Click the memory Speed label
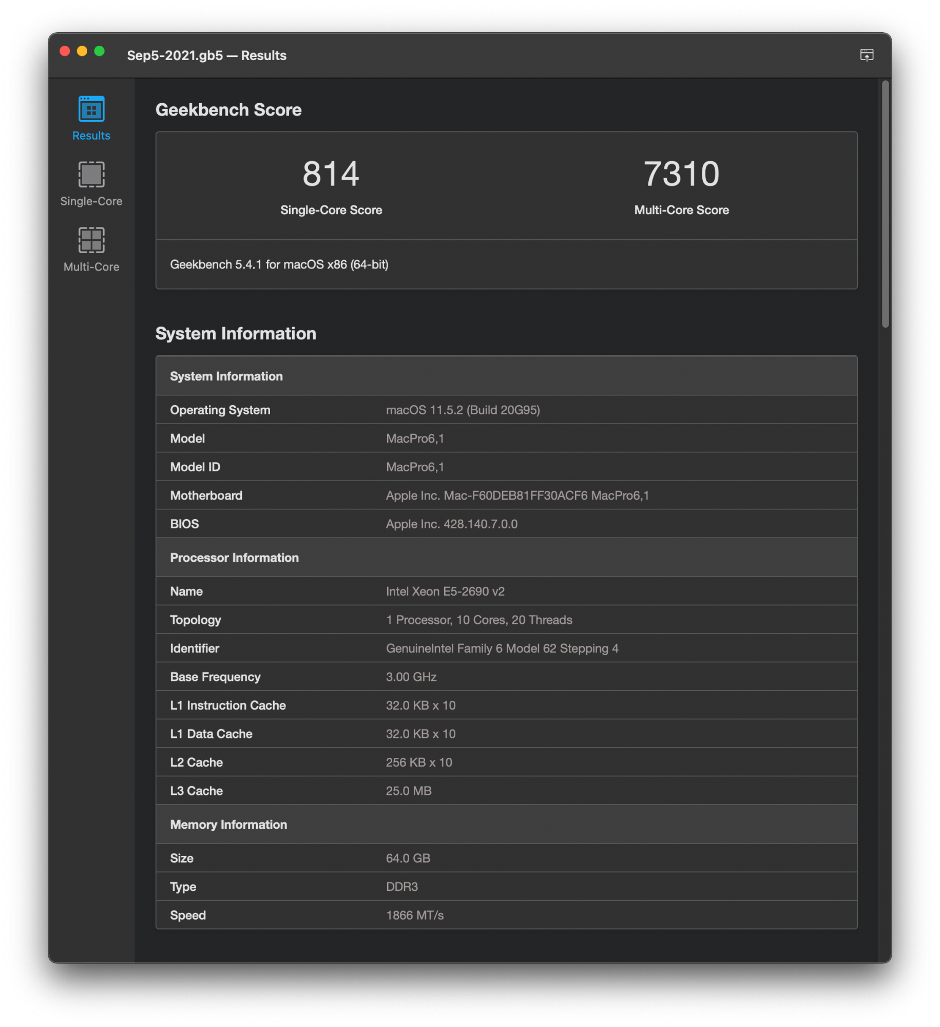 [x=188, y=916]
